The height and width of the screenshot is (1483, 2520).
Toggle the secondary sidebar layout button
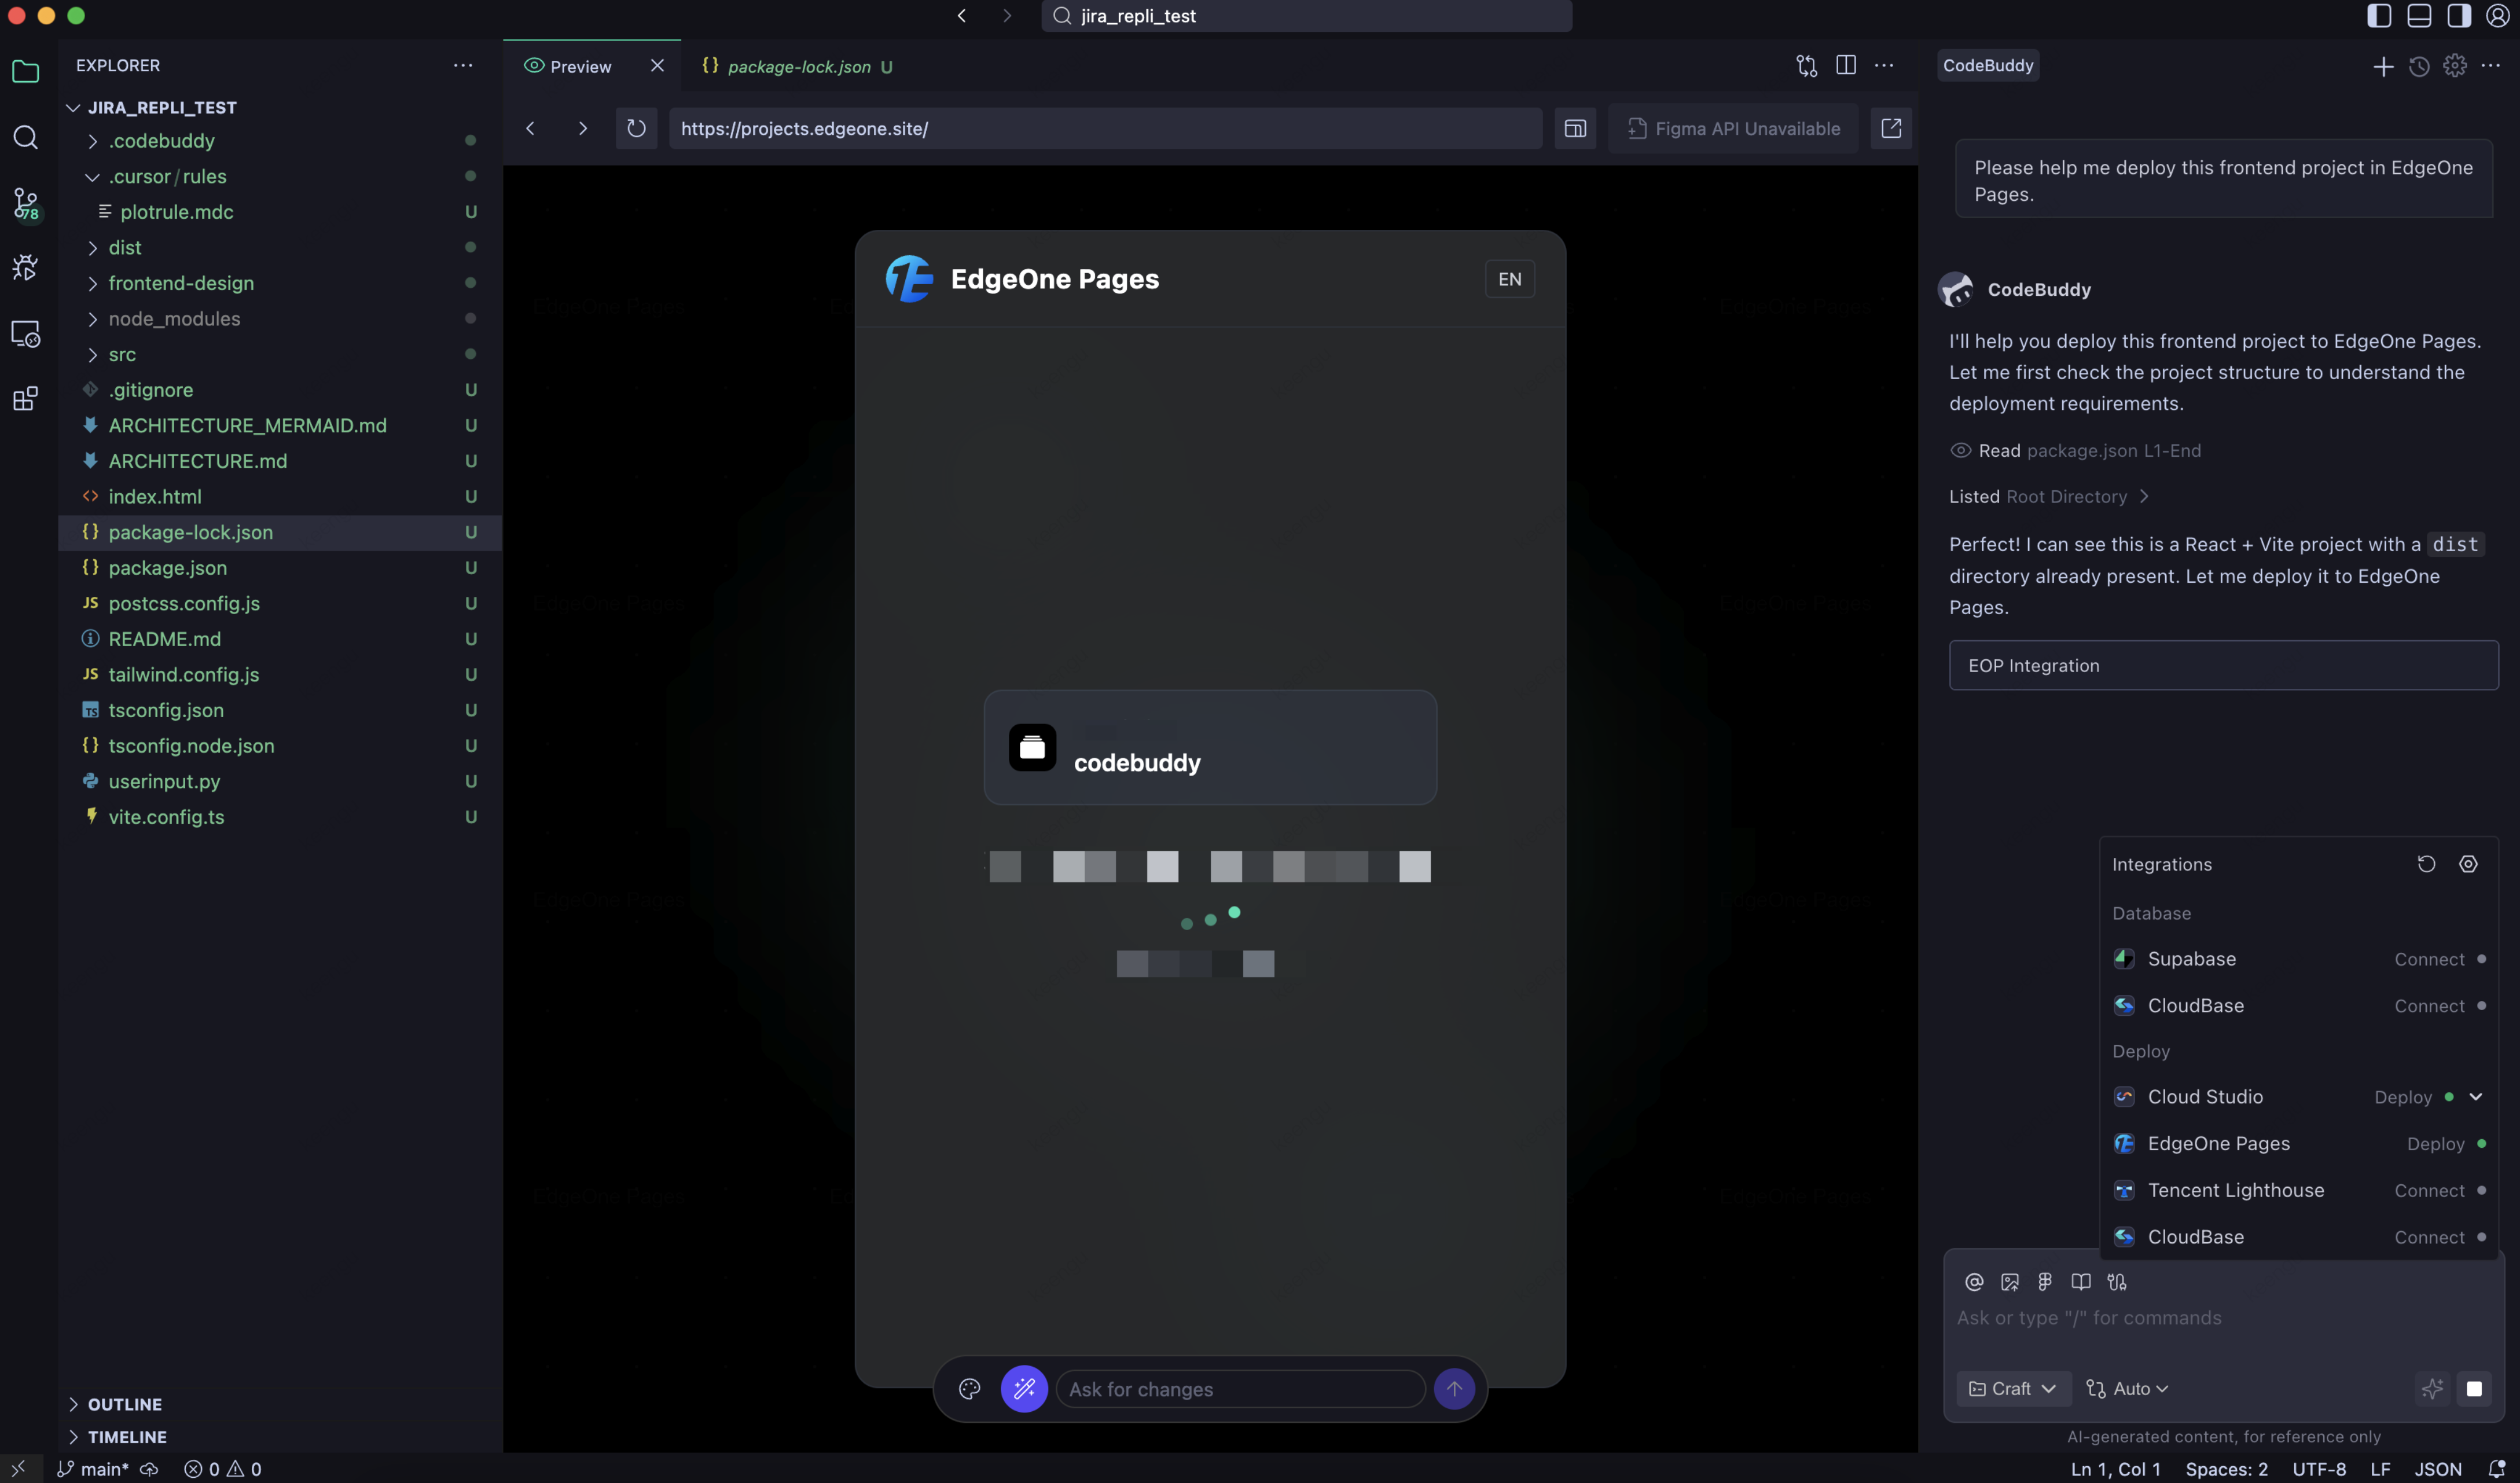[x=2458, y=16]
